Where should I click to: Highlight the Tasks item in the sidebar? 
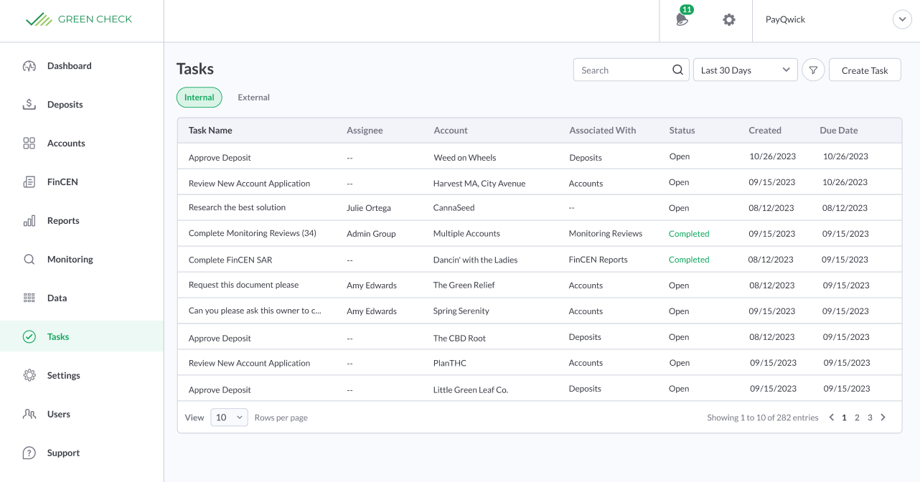(x=57, y=336)
